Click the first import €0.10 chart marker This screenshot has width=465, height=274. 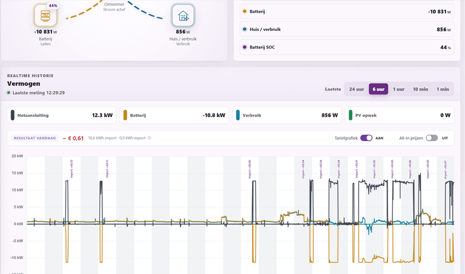pyautogui.click(x=71, y=169)
